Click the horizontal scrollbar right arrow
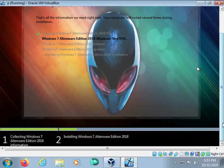Viewport: 224px width, 168px height. click(x=217, y=148)
